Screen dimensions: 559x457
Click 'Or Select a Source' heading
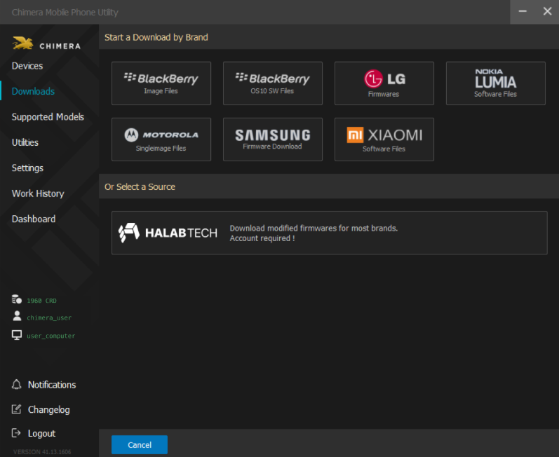pyautogui.click(x=140, y=186)
